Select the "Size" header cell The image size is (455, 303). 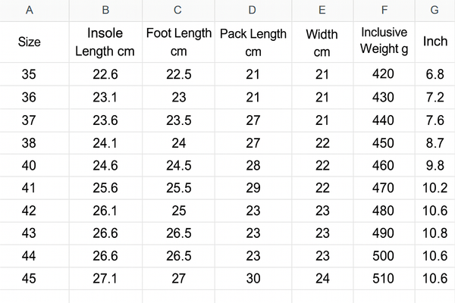29,42
